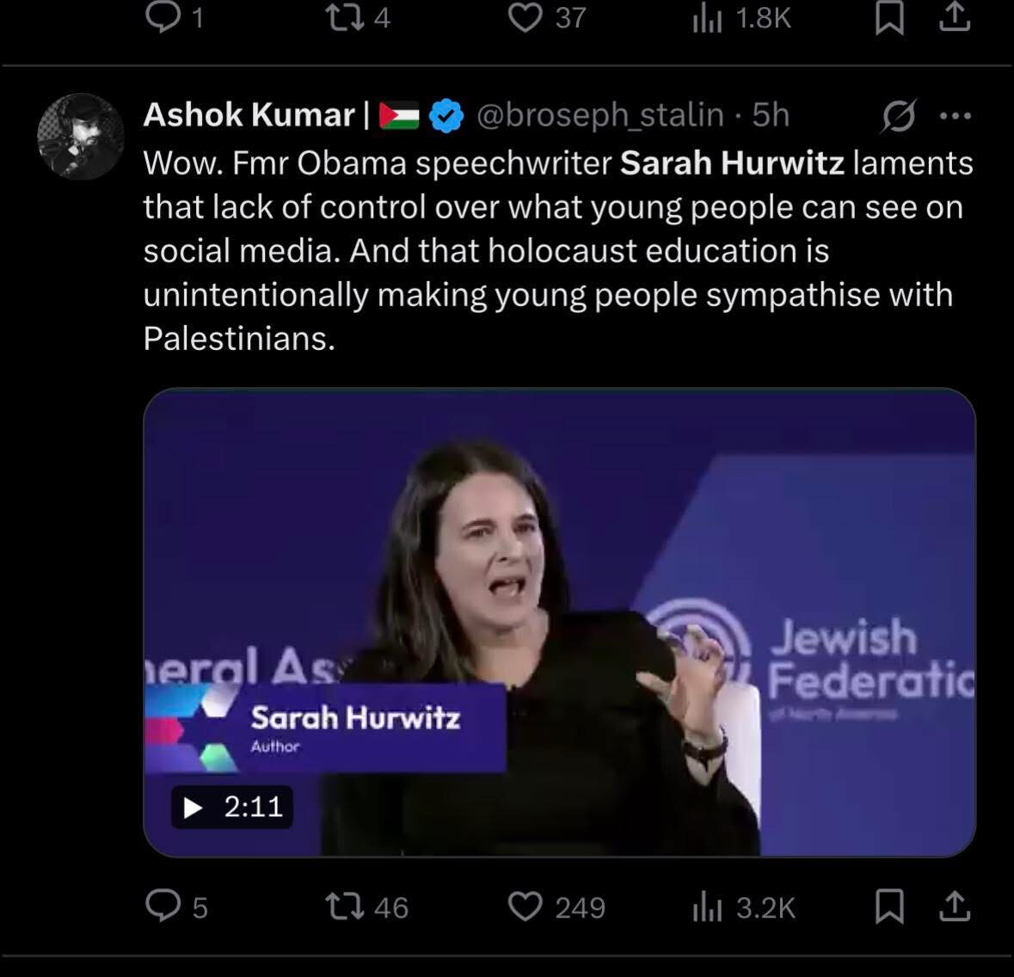
Task: View the top tweet's 1.8K views
Action: pyautogui.click(x=707, y=17)
